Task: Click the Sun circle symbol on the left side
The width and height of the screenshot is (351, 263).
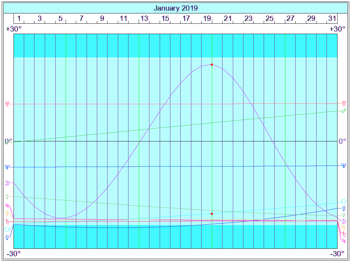Action: click(x=7, y=229)
